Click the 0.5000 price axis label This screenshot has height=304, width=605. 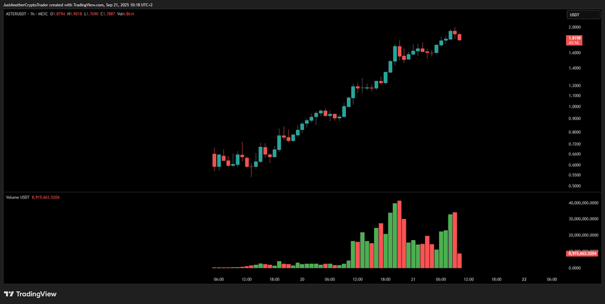click(x=575, y=186)
